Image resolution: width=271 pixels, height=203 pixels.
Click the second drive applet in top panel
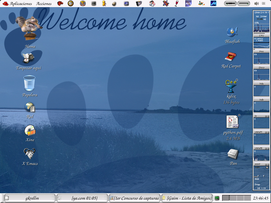point(244,3)
